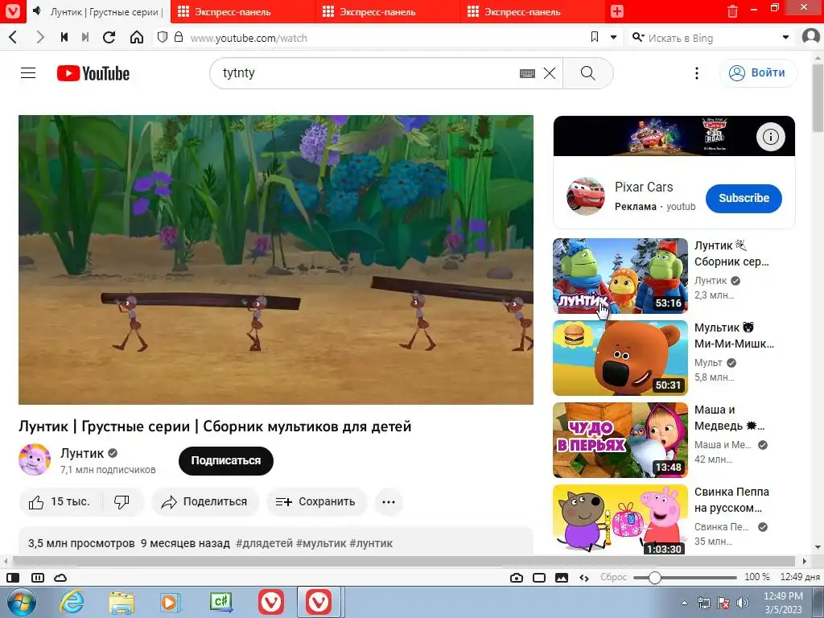Screen dimensions: 824x618
Task: Open the Лунтик channel name link
Action: tap(82, 453)
